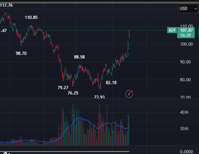Click the latest tall green candle
Image resolution: width=199 pixels, height=154 pixels.
click(x=129, y=34)
